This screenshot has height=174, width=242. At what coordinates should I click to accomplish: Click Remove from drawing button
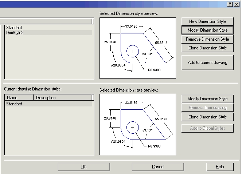click(x=207, y=108)
